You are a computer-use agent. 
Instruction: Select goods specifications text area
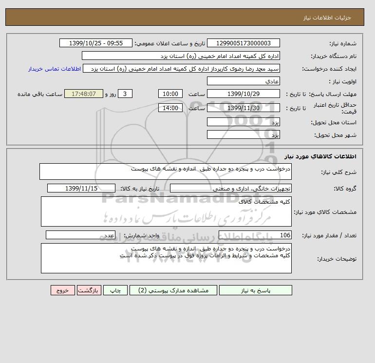[x=166, y=211]
